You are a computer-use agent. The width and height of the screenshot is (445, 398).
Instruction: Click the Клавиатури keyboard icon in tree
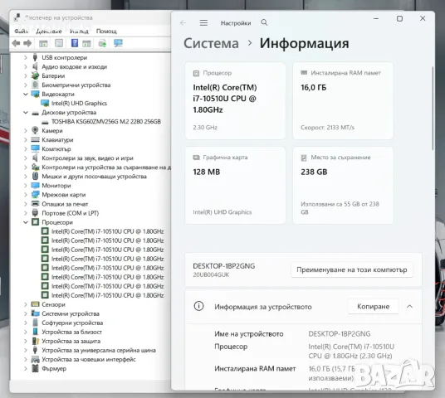35,139
